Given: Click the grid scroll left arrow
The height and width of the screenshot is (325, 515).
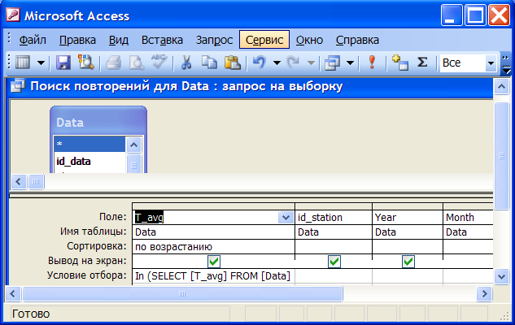Looking at the screenshot, I should pos(13,293).
